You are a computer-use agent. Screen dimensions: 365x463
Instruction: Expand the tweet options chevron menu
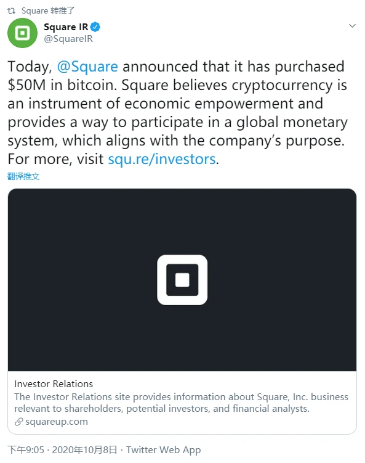[x=352, y=26]
